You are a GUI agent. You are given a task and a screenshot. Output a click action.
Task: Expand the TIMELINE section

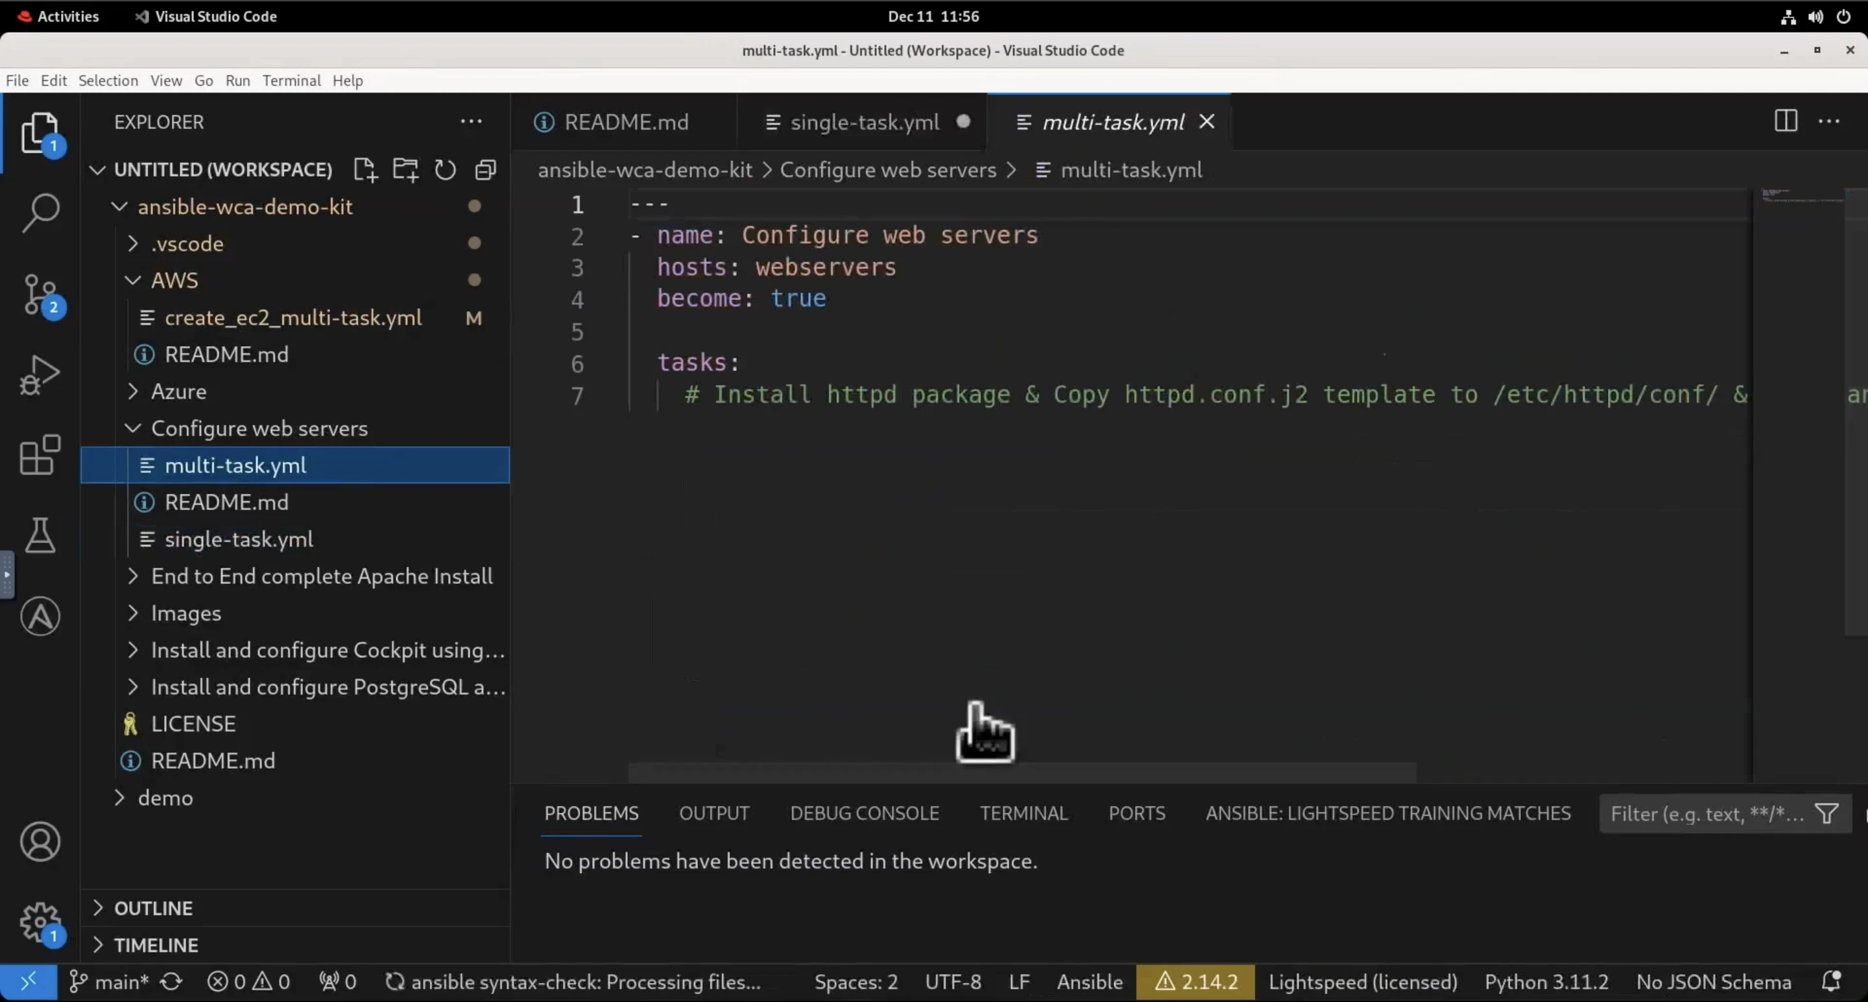98,946
